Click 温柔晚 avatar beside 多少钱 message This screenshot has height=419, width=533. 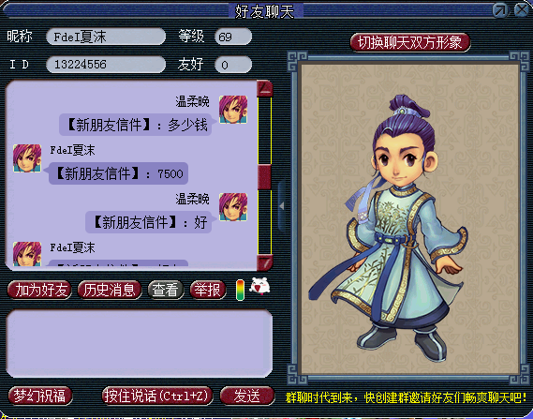point(233,110)
